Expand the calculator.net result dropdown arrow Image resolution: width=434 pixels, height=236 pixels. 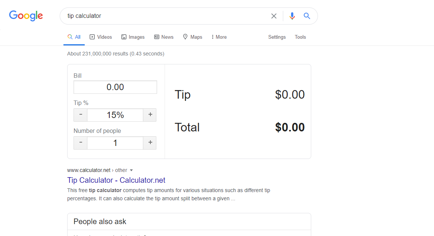pyautogui.click(x=131, y=170)
